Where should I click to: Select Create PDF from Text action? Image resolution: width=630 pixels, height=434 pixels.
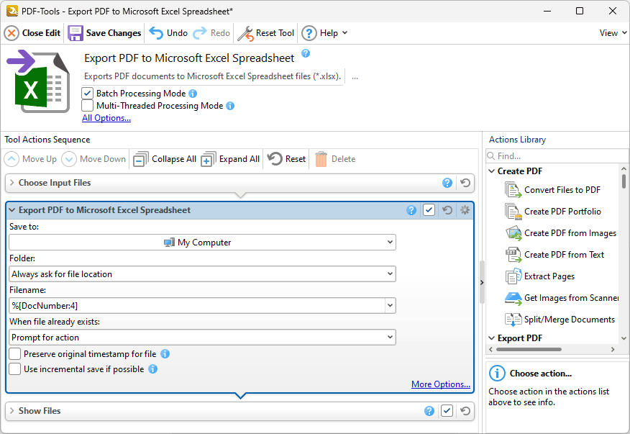tap(554, 255)
